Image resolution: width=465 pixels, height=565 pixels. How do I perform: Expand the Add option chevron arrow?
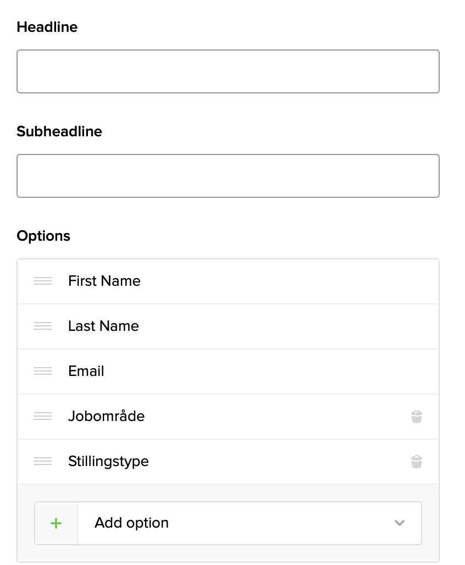[x=400, y=523]
